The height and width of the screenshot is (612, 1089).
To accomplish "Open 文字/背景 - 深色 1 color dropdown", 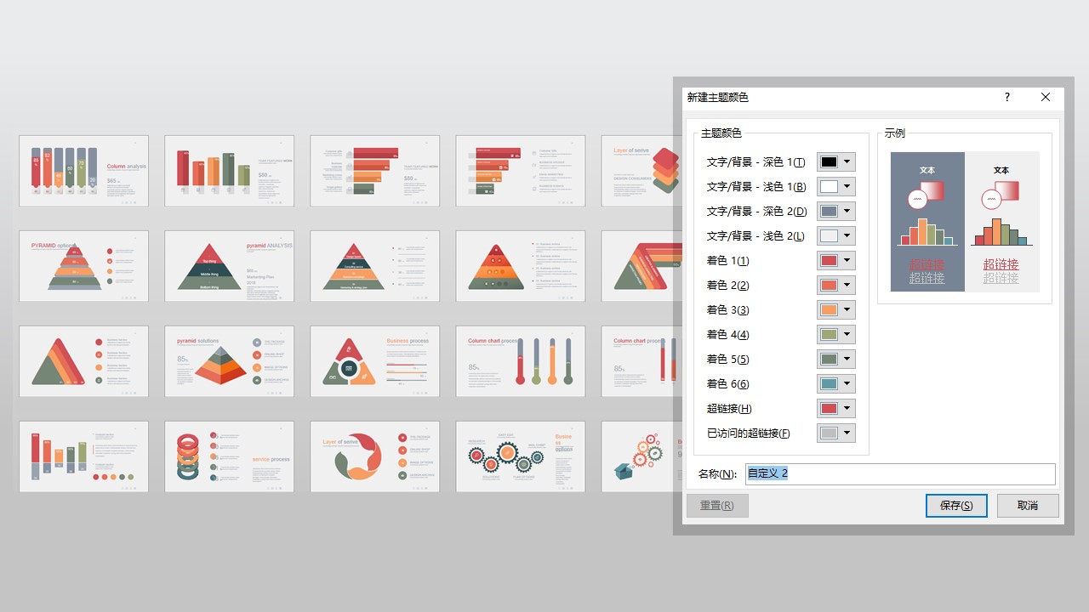I will 836,162.
